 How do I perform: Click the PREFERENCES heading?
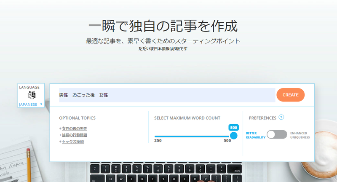[262, 118]
